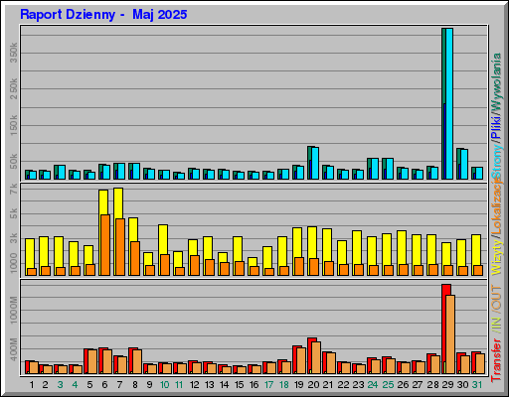Image resolution: width=509 pixels, height=397 pixels.
Task: Click the 50k y-axis label
Action: point(14,162)
